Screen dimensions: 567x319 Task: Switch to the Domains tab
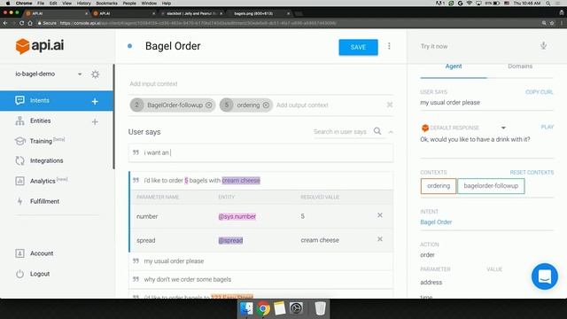coord(520,66)
